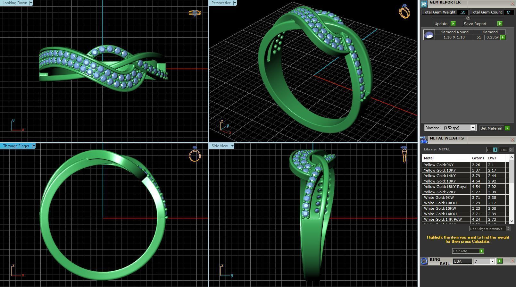Select the Yellow Gold:18KY Royal row
This screenshot has height=287, width=516.
[465, 187]
